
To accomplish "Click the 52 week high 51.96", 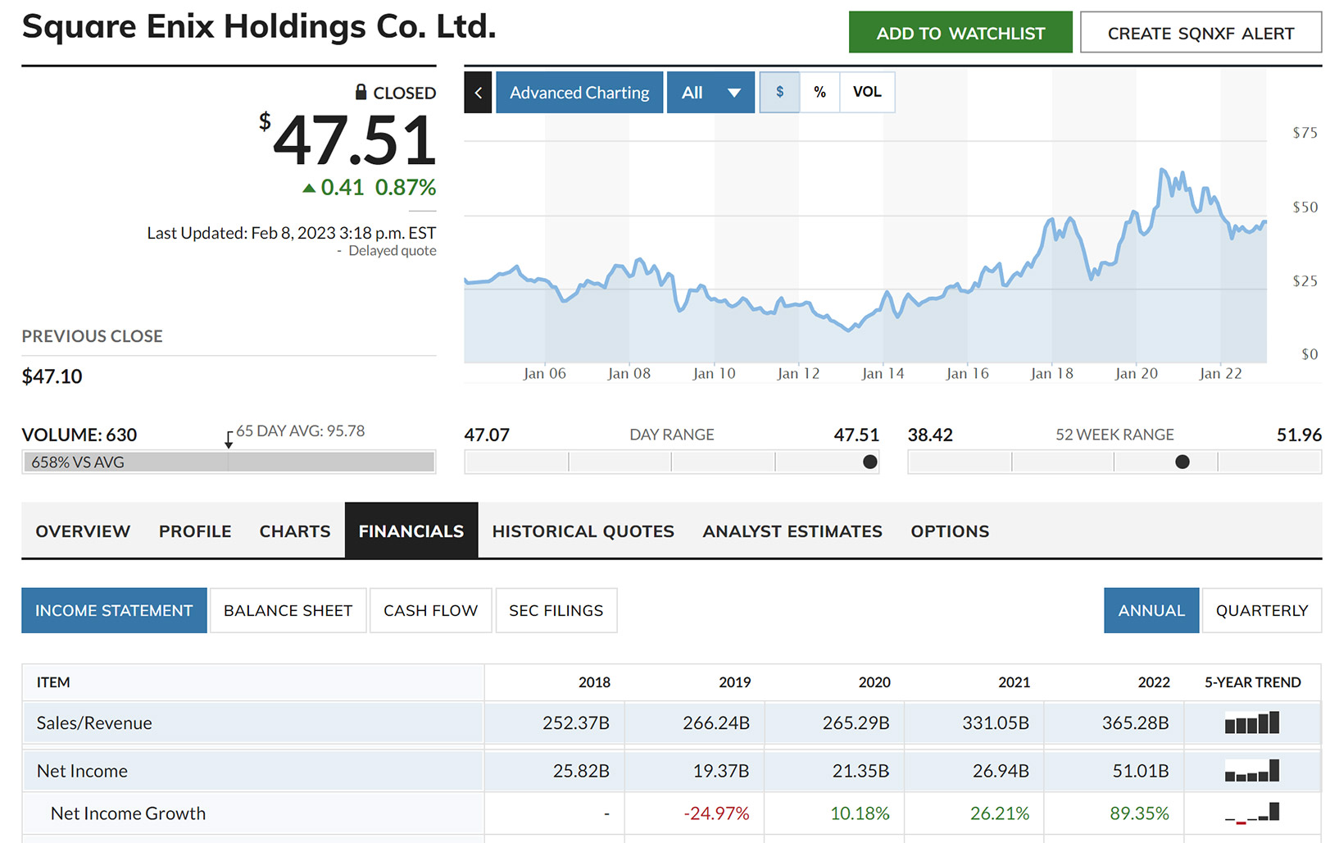I will coord(1299,435).
